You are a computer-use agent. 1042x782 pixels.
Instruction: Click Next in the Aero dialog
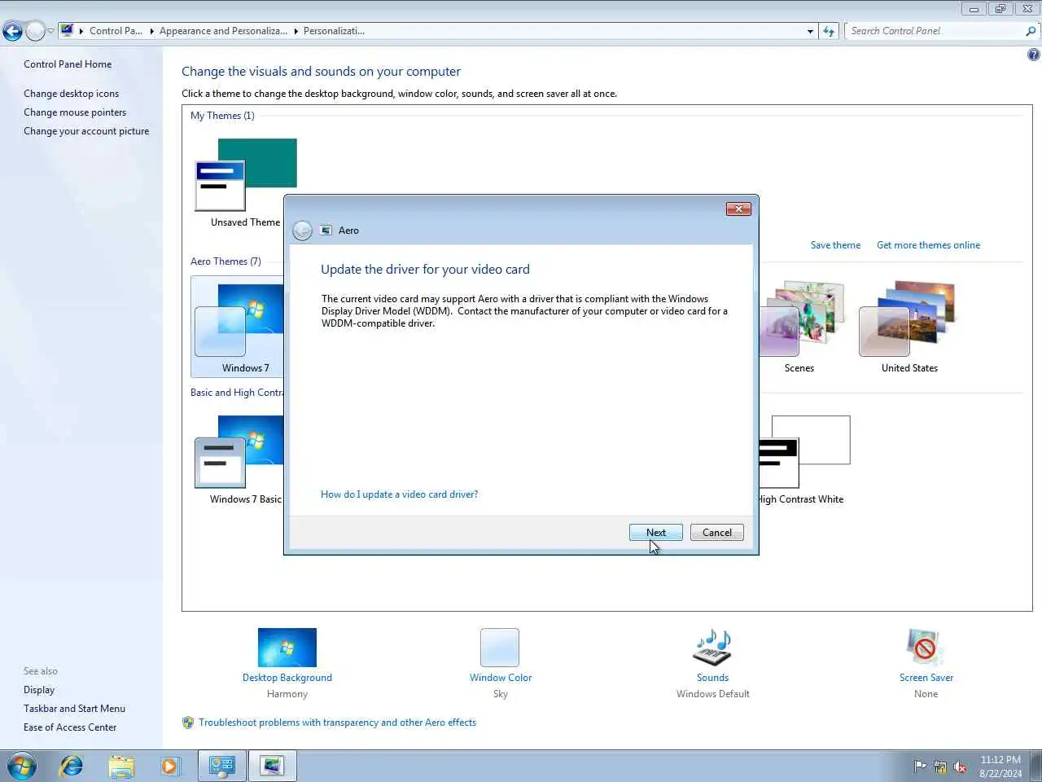point(655,533)
